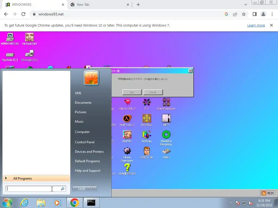Close the Japanese error dialog
The width and height of the screenshot is (278, 208).
point(190,71)
